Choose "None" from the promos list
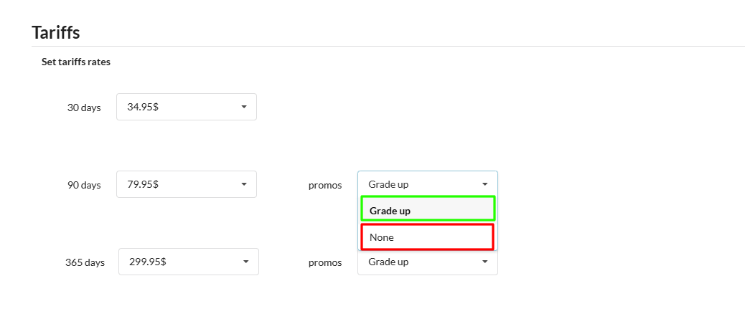This screenshot has width=745, height=324. click(427, 237)
